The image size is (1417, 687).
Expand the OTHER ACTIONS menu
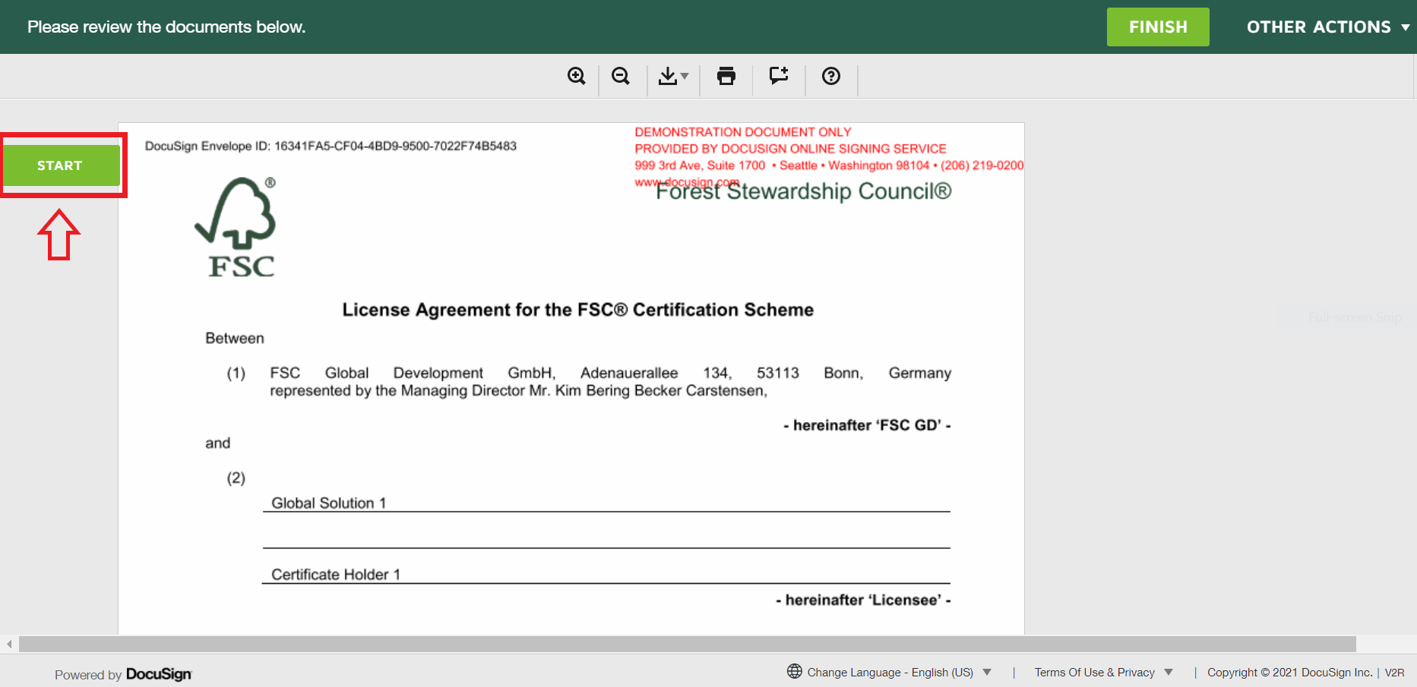click(x=1327, y=27)
